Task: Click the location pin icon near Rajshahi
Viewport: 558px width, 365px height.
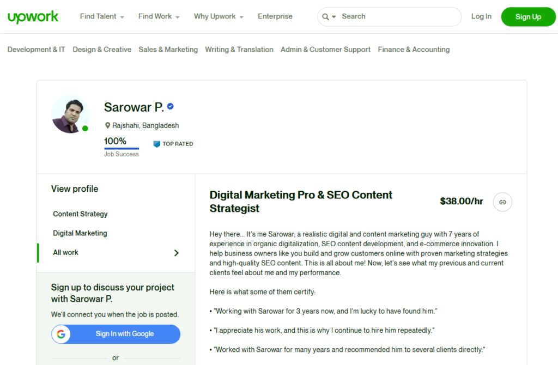Action: click(108, 125)
